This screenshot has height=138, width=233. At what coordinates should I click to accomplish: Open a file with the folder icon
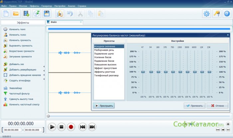coord(16,14)
